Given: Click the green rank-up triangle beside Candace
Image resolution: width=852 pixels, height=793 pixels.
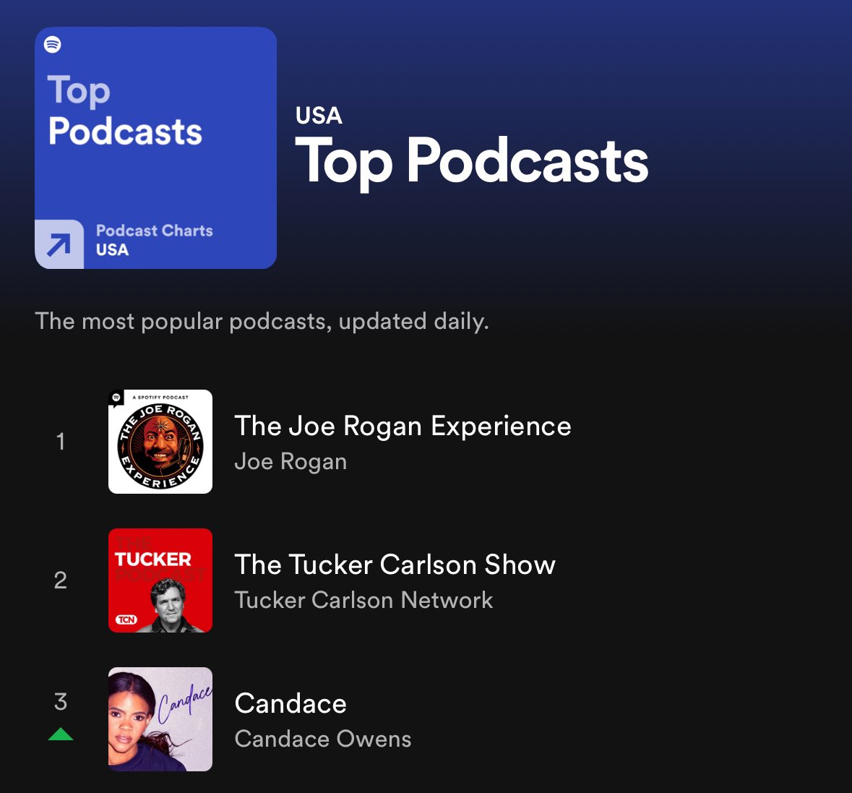Looking at the screenshot, I should 61,735.
